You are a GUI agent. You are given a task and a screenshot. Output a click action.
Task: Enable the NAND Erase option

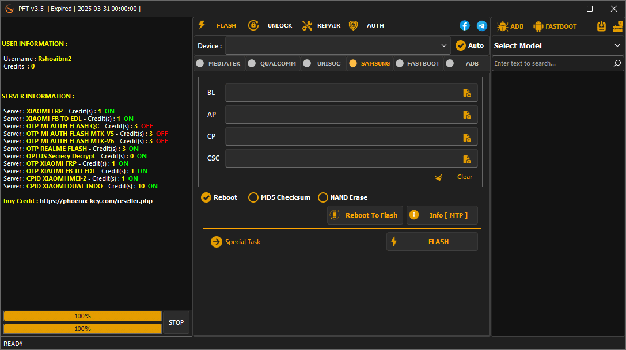click(323, 197)
